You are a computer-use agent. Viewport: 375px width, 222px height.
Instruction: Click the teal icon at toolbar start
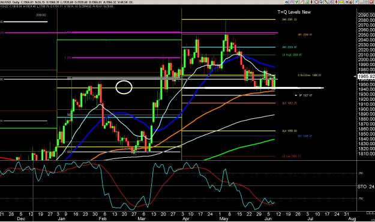click(287, 2)
